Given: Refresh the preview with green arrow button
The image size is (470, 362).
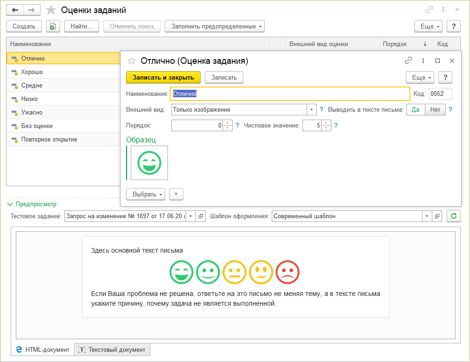Looking at the screenshot, I should click(454, 216).
